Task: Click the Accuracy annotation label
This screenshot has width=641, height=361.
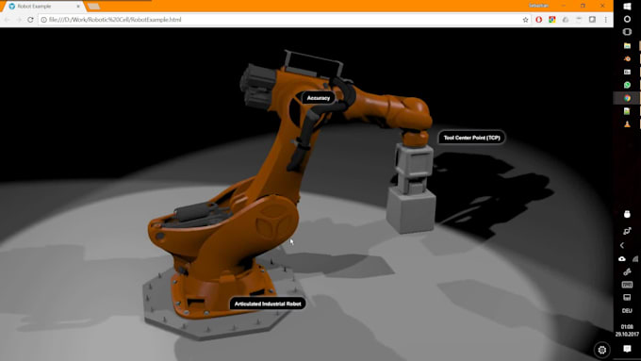Action: coord(318,98)
